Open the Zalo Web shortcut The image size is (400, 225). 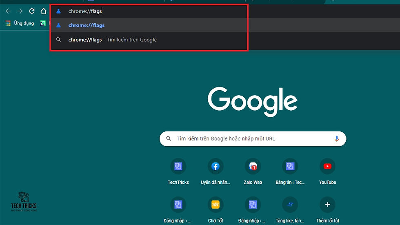point(253,171)
